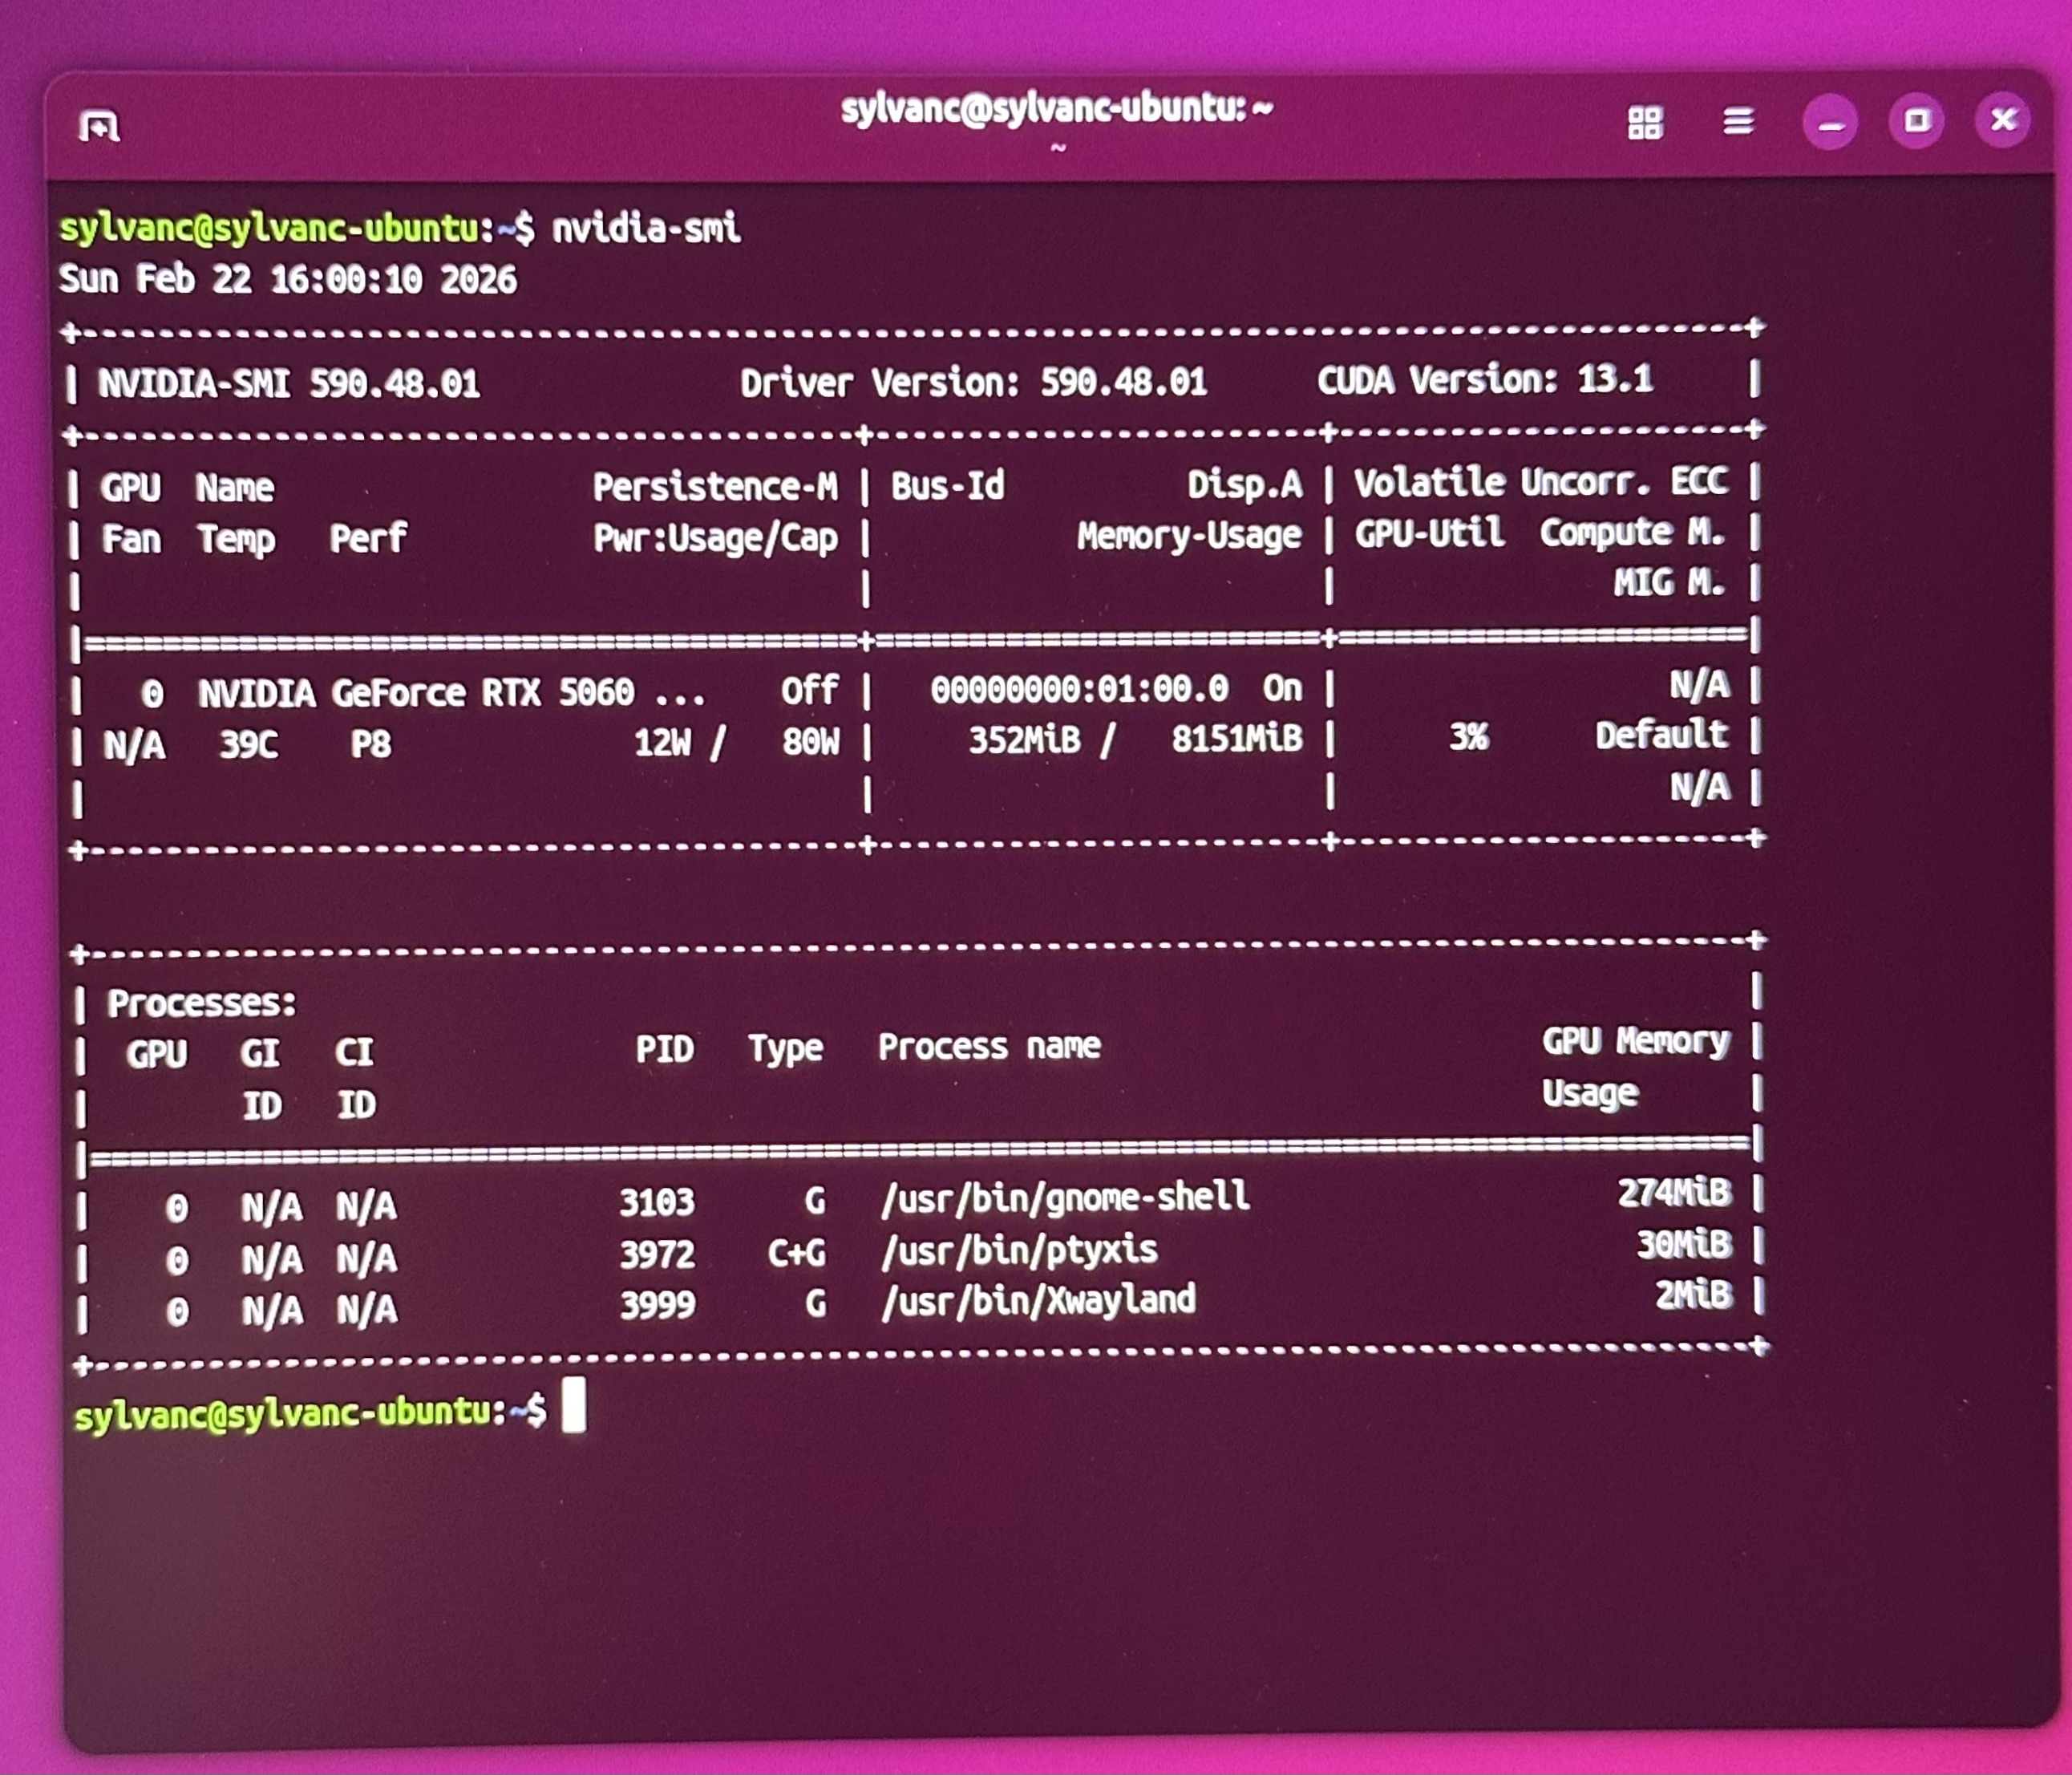The width and height of the screenshot is (2072, 1775).
Task: Close the terminal window
Action: (2003, 120)
